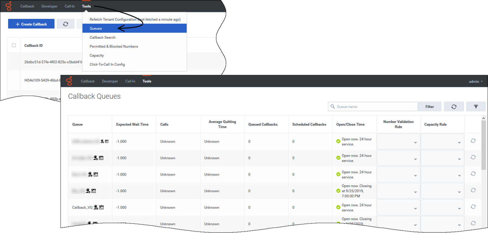488x233 pixels.
Task: Click the refresh icon beside Create Callback
Action: click(x=66, y=24)
